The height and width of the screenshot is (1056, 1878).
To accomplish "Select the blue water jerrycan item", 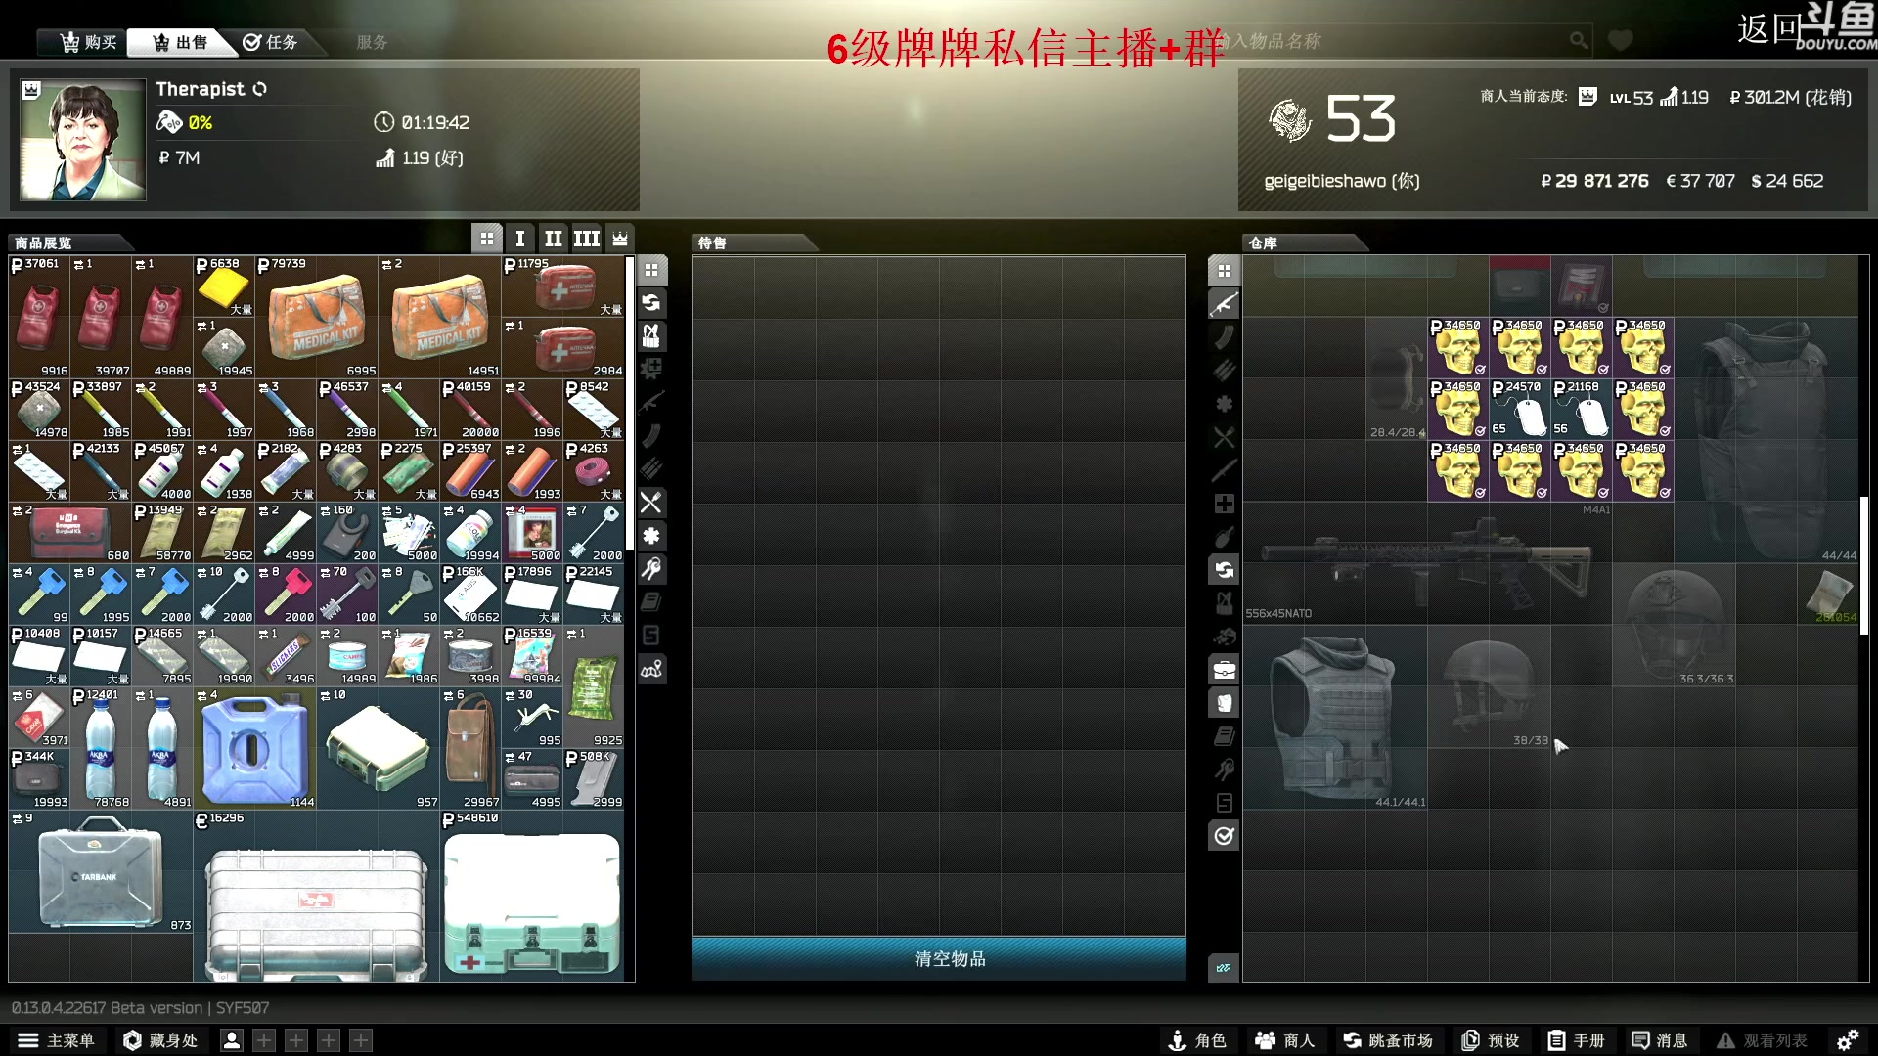I will click(255, 748).
